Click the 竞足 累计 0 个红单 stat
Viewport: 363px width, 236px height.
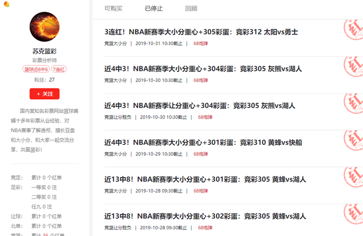[36, 178]
